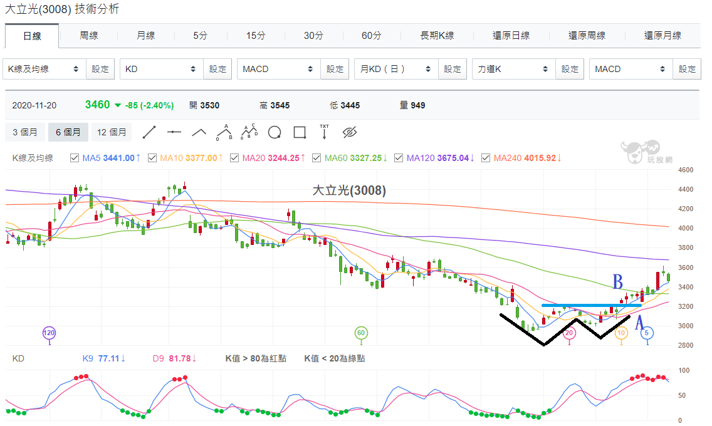Select the 30分 chart tab

(314, 35)
